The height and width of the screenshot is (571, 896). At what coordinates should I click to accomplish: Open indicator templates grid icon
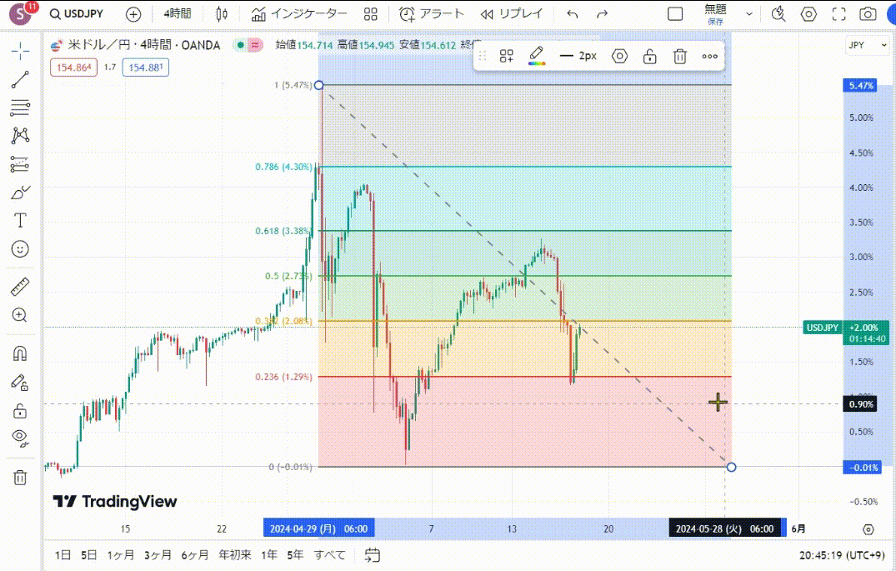[x=371, y=14]
